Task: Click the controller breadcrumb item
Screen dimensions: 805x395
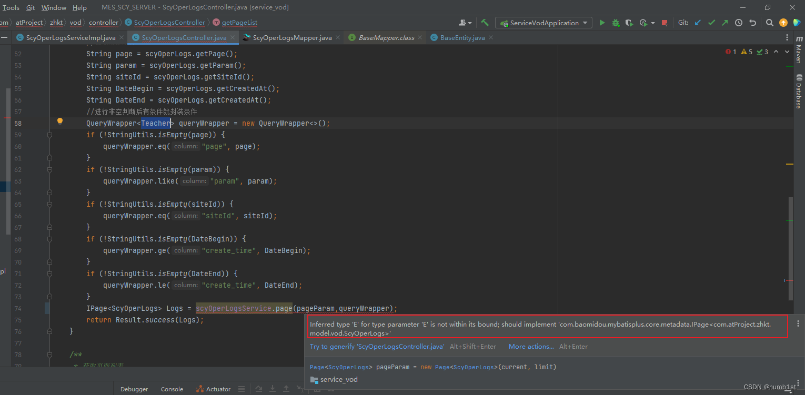Action: 104,23
